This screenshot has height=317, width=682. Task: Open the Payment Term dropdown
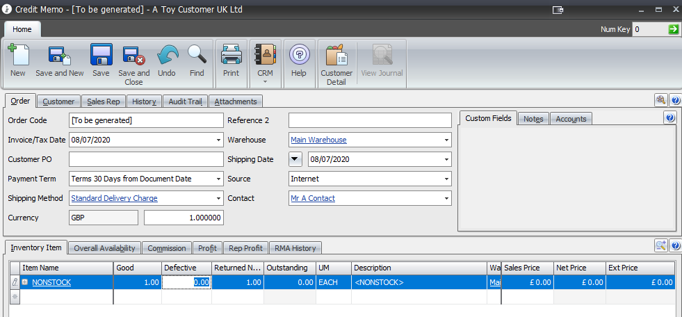point(218,179)
